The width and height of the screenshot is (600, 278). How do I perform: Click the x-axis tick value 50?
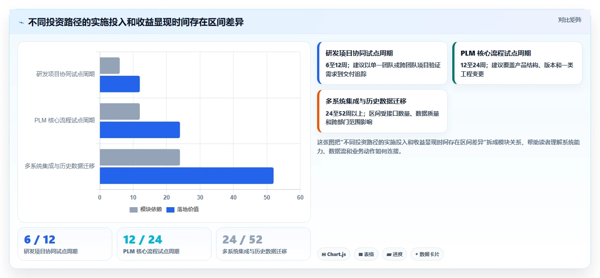click(267, 197)
